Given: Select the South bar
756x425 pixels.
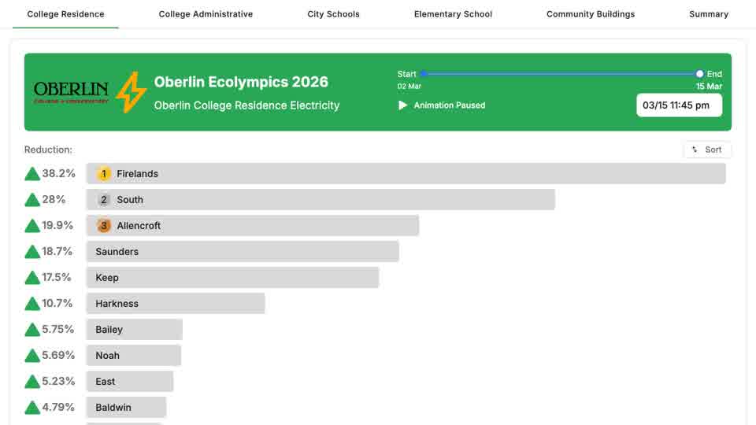Looking at the screenshot, I should [x=321, y=199].
